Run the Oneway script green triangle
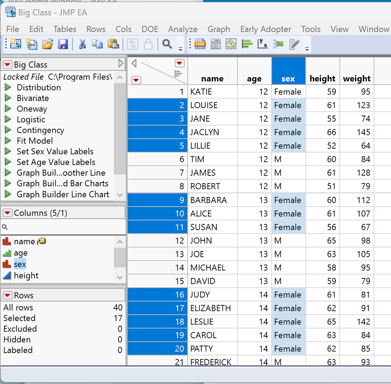 (x=8, y=109)
